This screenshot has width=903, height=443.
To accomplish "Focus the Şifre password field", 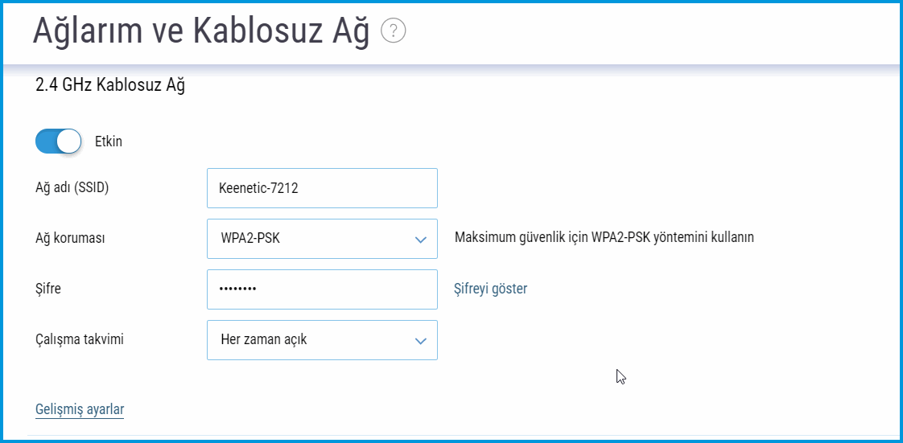I will (x=322, y=289).
